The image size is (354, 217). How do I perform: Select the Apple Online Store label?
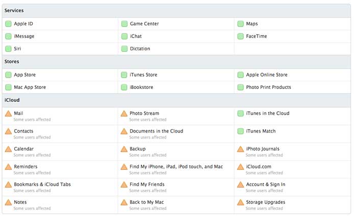click(x=267, y=75)
